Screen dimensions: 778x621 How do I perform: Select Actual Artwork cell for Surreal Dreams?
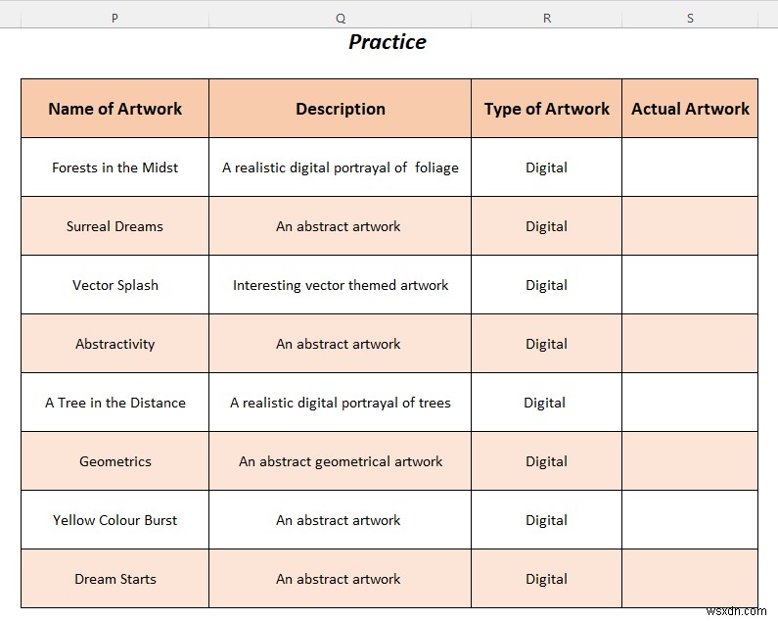tap(690, 226)
